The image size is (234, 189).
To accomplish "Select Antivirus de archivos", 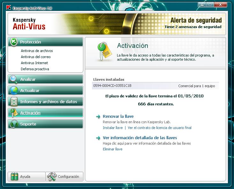I will (37, 51).
